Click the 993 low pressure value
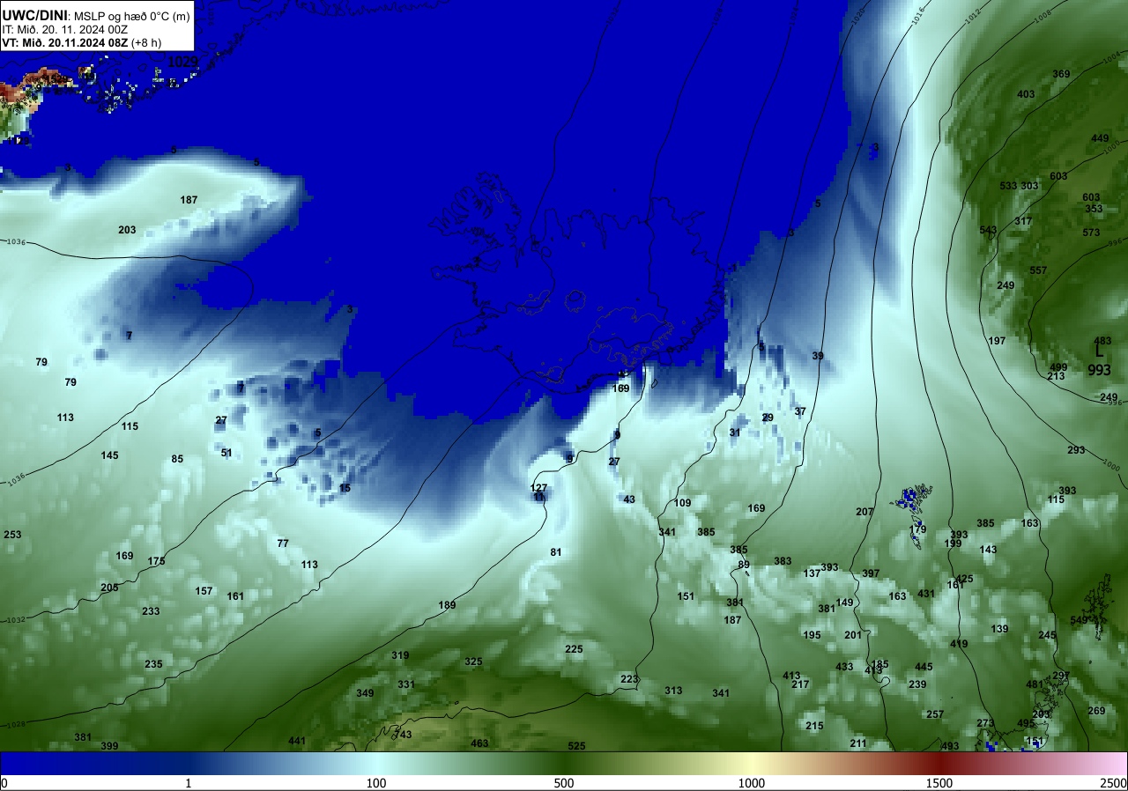Viewport: 1128px width, 791px height. [x=1099, y=370]
